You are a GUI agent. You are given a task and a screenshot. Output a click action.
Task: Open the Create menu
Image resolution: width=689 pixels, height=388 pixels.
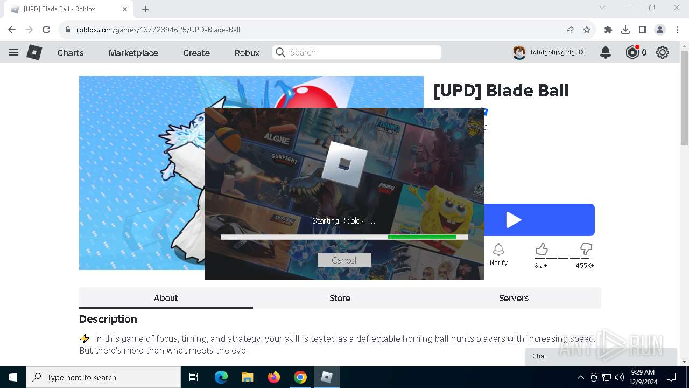[x=196, y=53]
